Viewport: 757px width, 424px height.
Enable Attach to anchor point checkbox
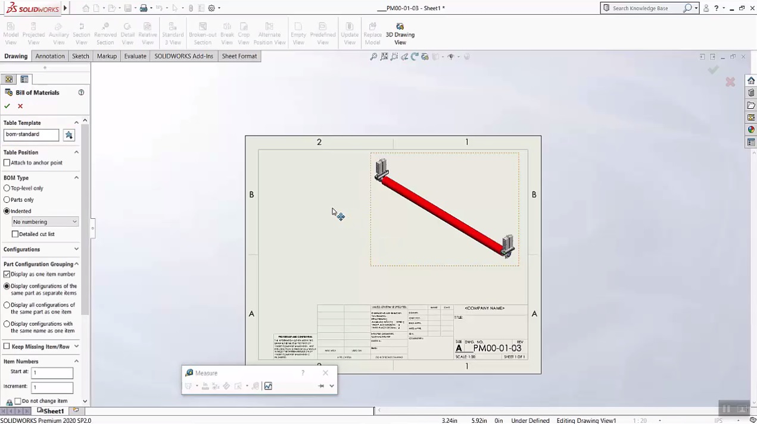tap(7, 162)
